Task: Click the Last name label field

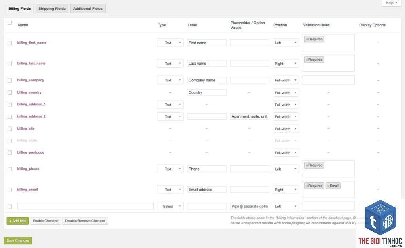Action: click(206, 64)
